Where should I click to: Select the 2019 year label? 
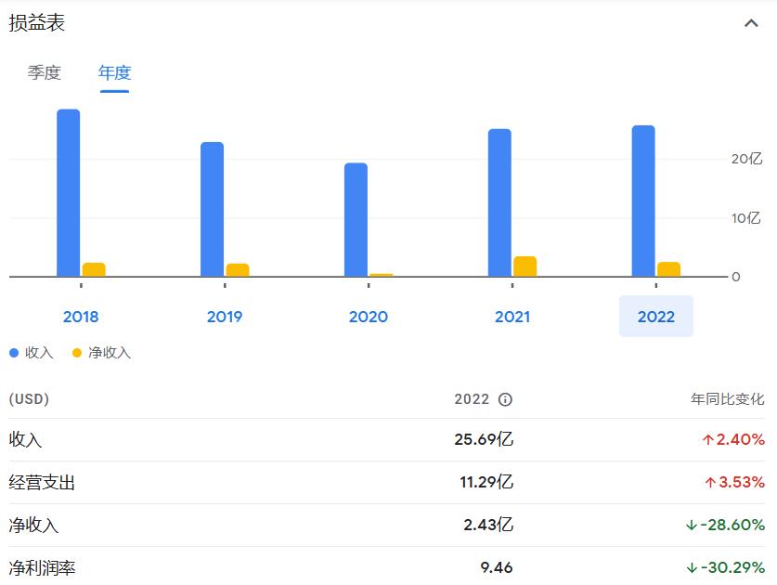(225, 317)
